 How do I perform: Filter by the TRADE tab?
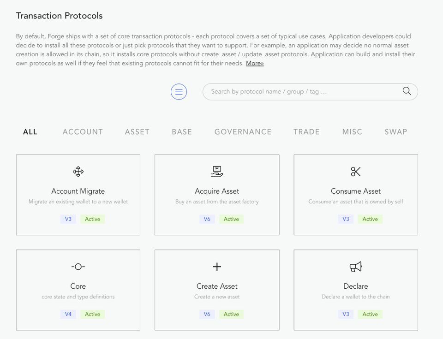click(x=306, y=132)
